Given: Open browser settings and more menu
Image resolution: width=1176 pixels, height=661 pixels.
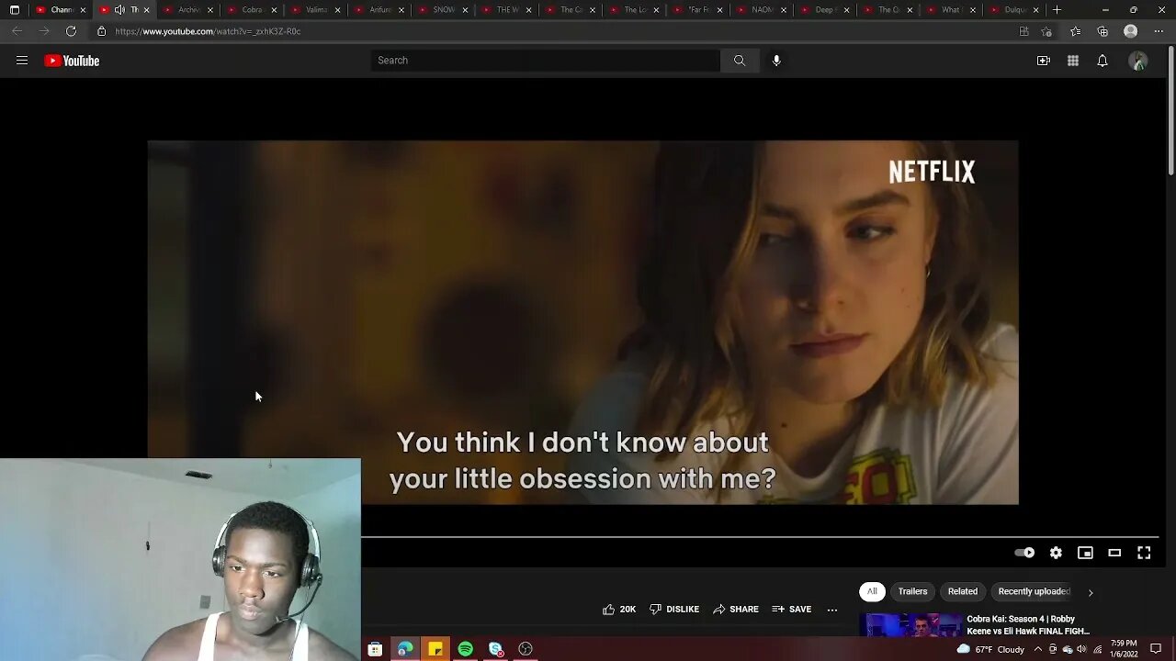Looking at the screenshot, I should click(x=1158, y=31).
